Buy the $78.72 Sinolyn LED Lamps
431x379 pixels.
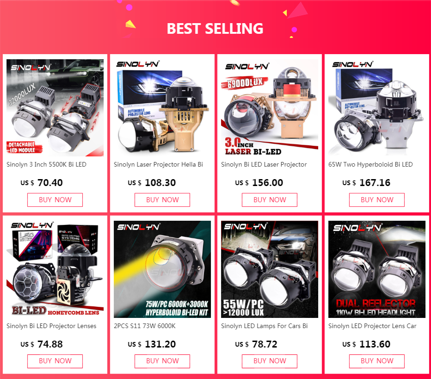click(269, 361)
